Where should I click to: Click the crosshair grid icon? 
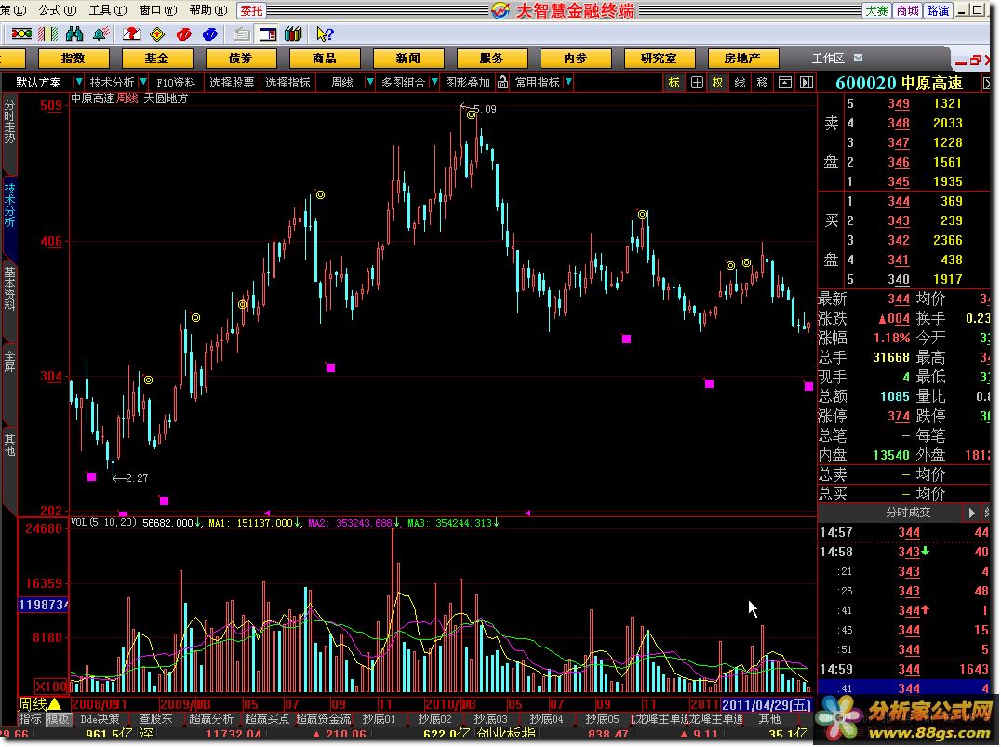(x=697, y=83)
